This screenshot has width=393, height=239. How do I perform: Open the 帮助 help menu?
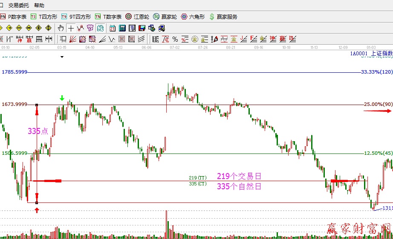[x=39, y=6]
